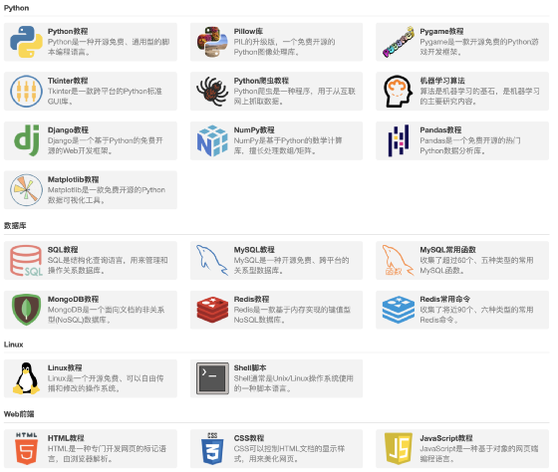Image resolution: width=558 pixels, height=472 pixels.
Task: Click the brain head icon for 机器学习算法
Action: tap(399, 91)
